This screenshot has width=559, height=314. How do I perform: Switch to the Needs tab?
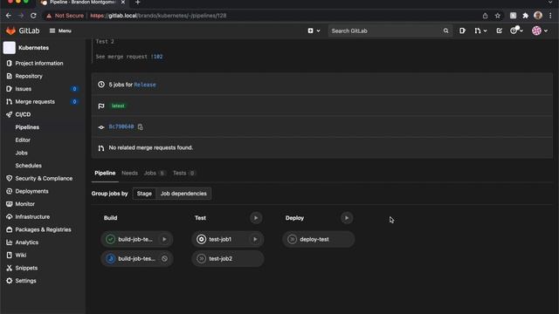pos(129,174)
